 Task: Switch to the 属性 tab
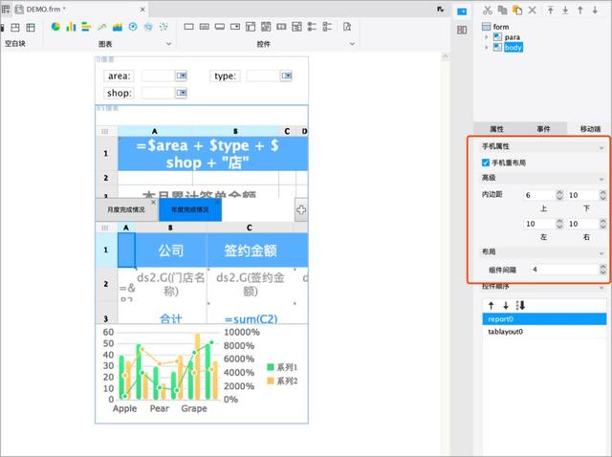(496, 129)
